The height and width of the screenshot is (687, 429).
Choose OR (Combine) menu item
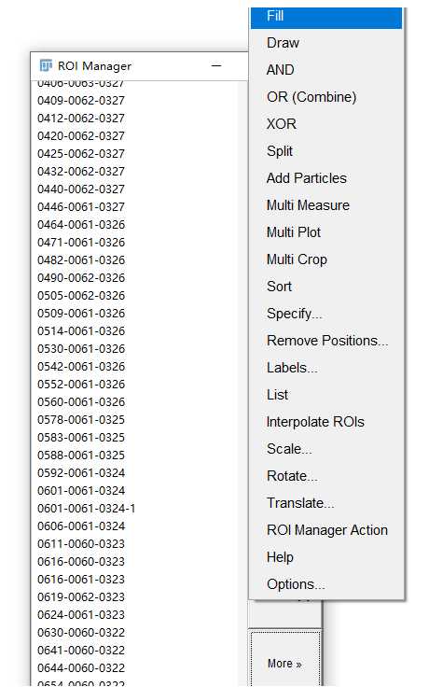click(x=326, y=97)
